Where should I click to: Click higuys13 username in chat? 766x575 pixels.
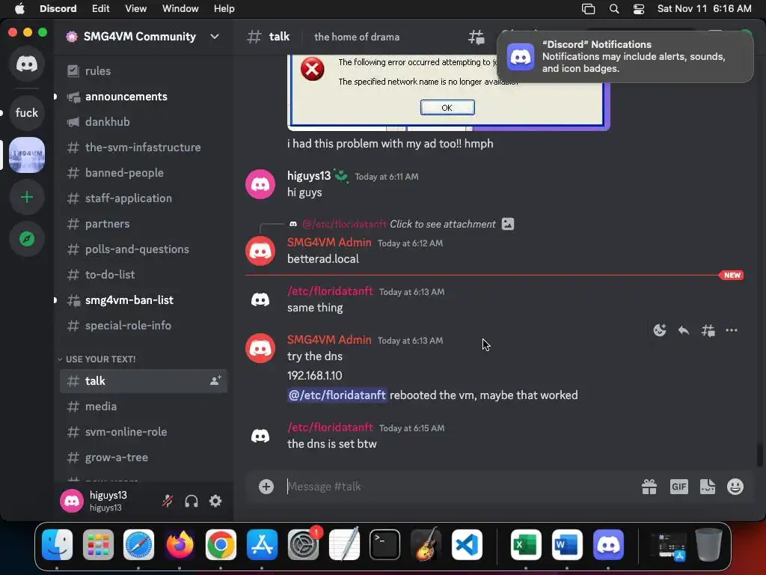click(309, 176)
